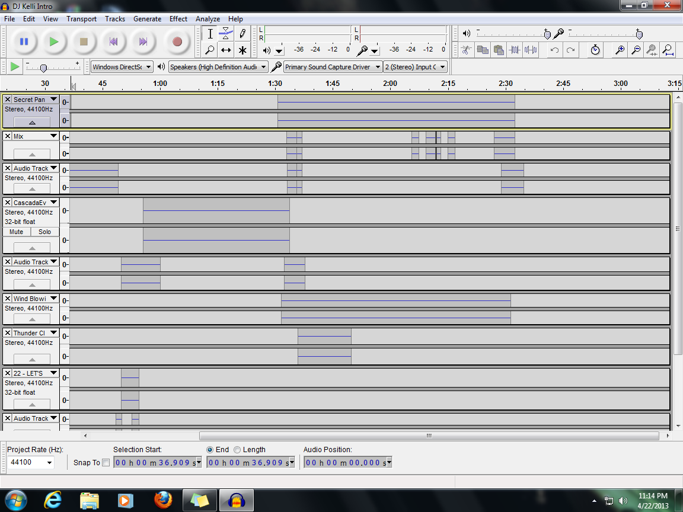683x512 pixels.
Task: Click the Copy icon in edit toolbar
Action: (x=483, y=50)
